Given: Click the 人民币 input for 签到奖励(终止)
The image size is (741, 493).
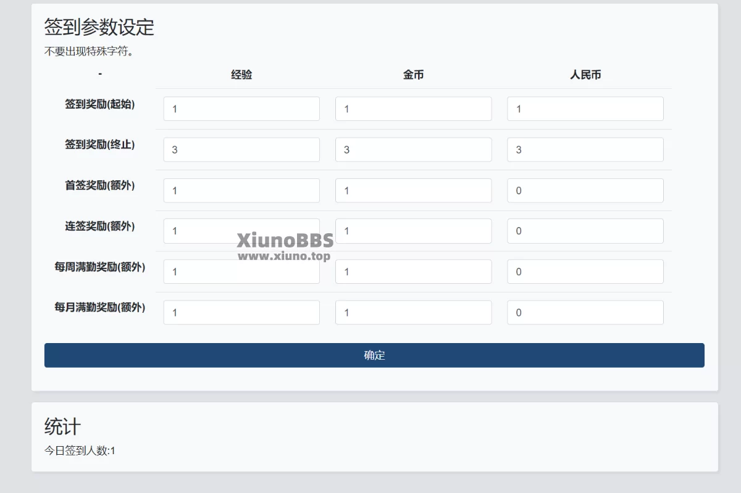Looking at the screenshot, I should pos(584,149).
